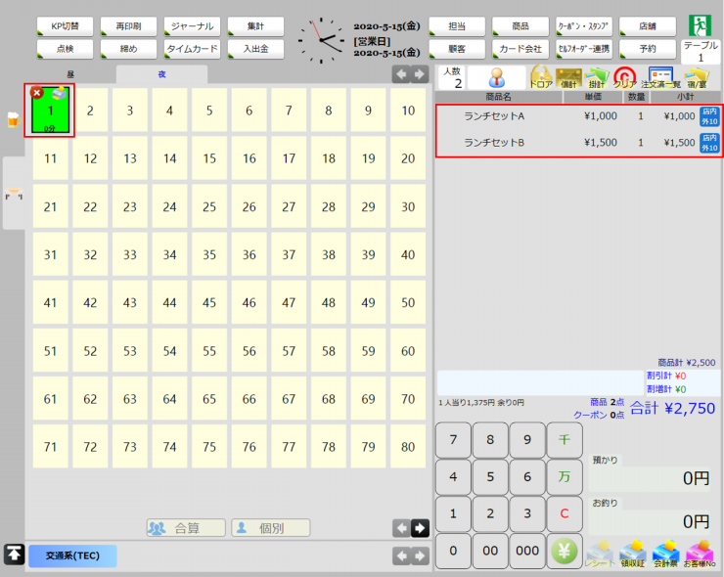
Task: Click the red X on table 1
Action: (37, 92)
